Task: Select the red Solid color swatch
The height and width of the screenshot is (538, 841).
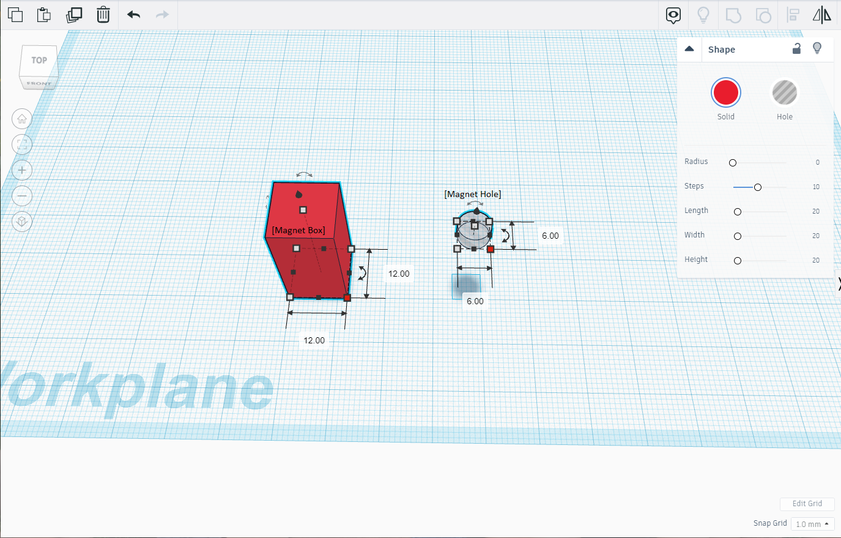Action: click(726, 93)
